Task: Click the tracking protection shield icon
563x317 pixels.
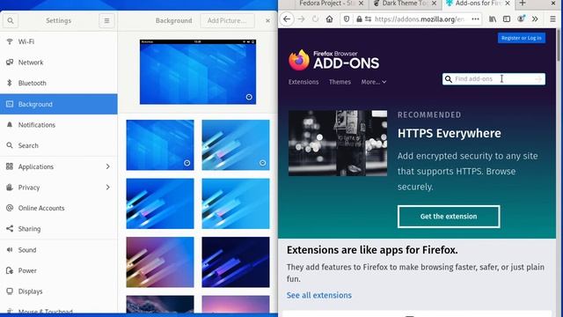Action: pyautogui.click(x=347, y=19)
